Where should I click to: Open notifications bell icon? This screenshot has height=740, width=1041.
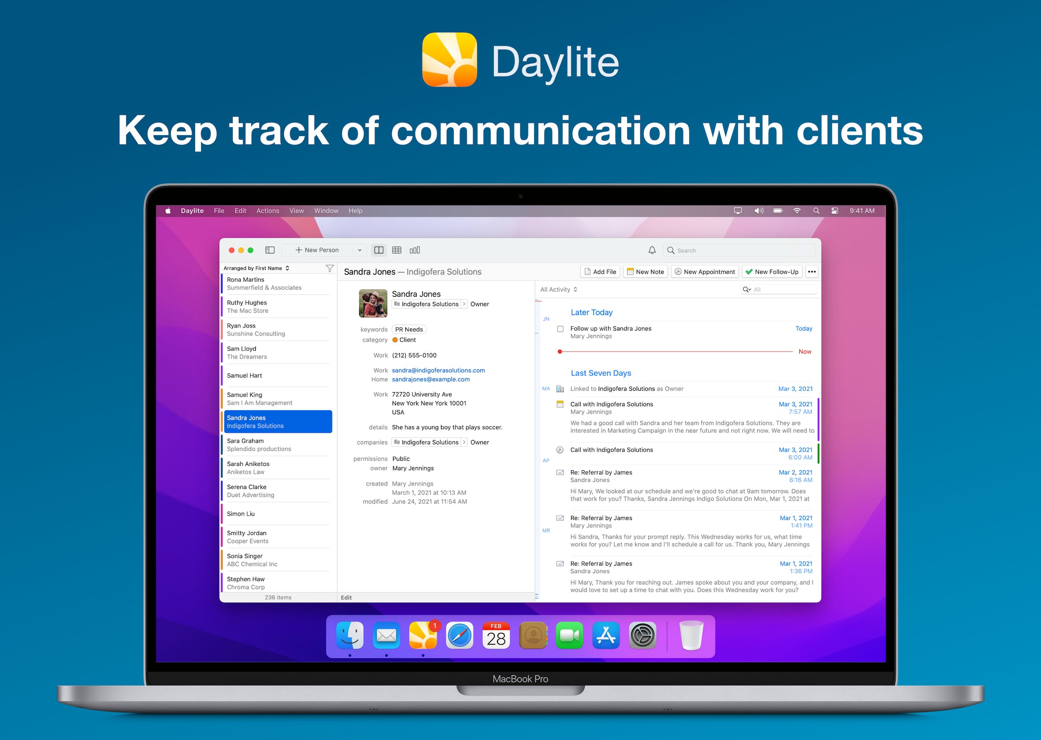(x=652, y=250)
